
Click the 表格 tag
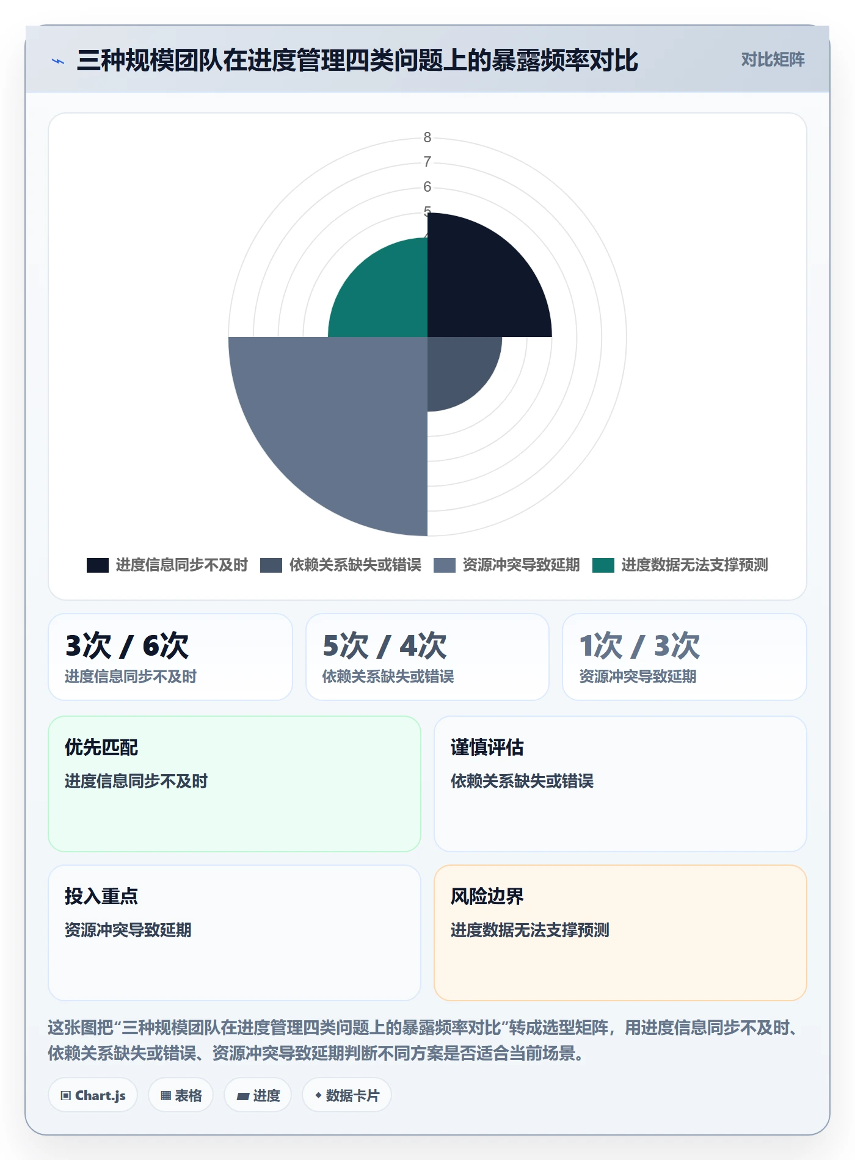[x=181, y=1095]
